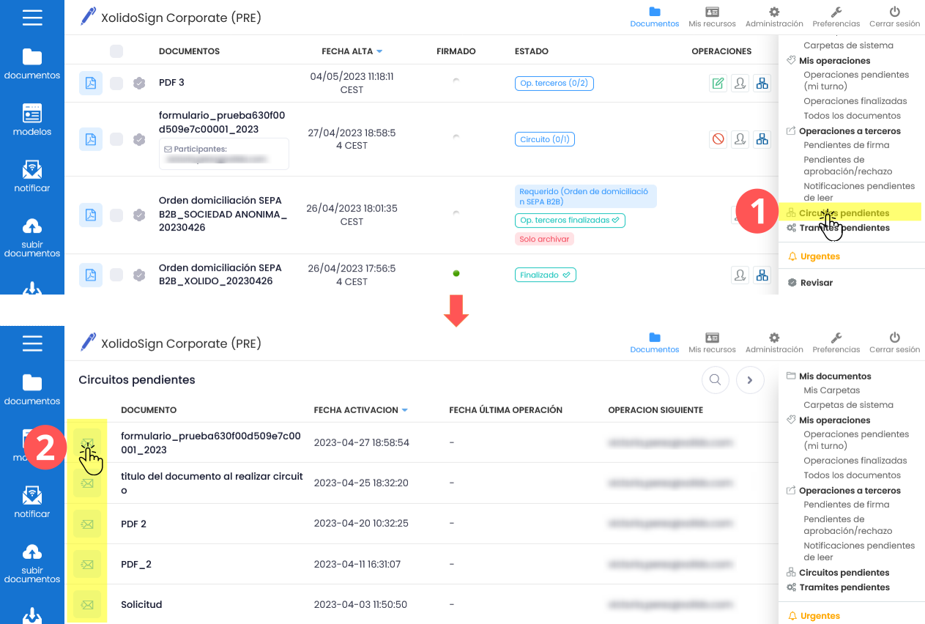Screen dimensions: 925x624
Task: Open modelos in the upper screenshot sidebar
Action: 32,120
